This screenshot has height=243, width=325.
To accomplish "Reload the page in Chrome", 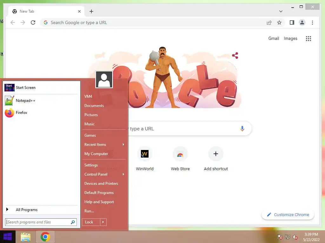I will (33, 22).
